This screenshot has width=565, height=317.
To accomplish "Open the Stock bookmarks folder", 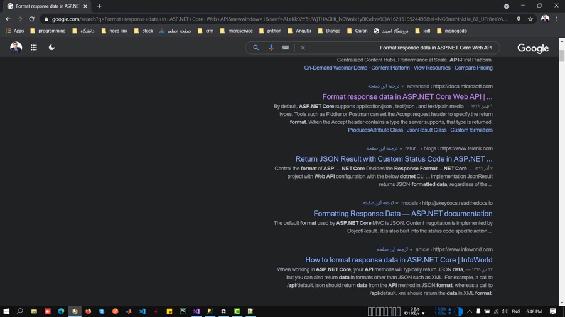I will 143,31.
